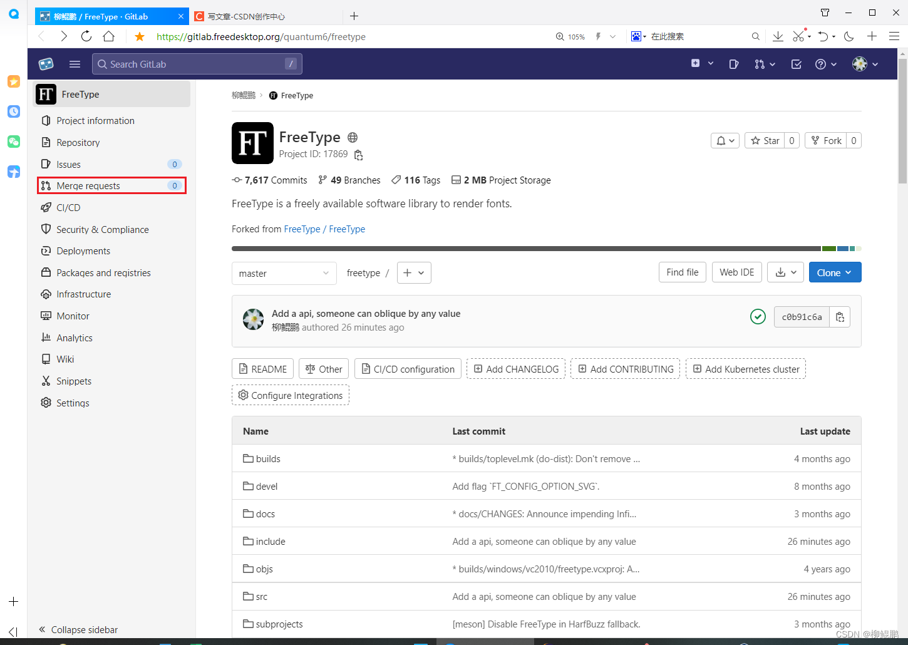Open the history clock sidebar icon

coord(14,111)
